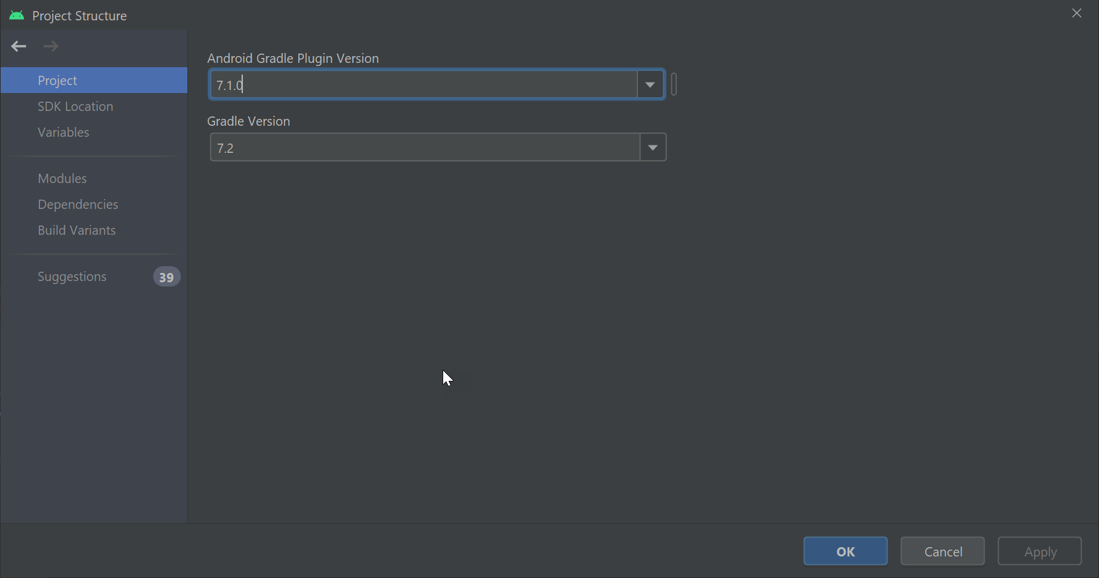Open the Suggestions section
Viewport: 1099px width, 578px height.
[94, 277]
